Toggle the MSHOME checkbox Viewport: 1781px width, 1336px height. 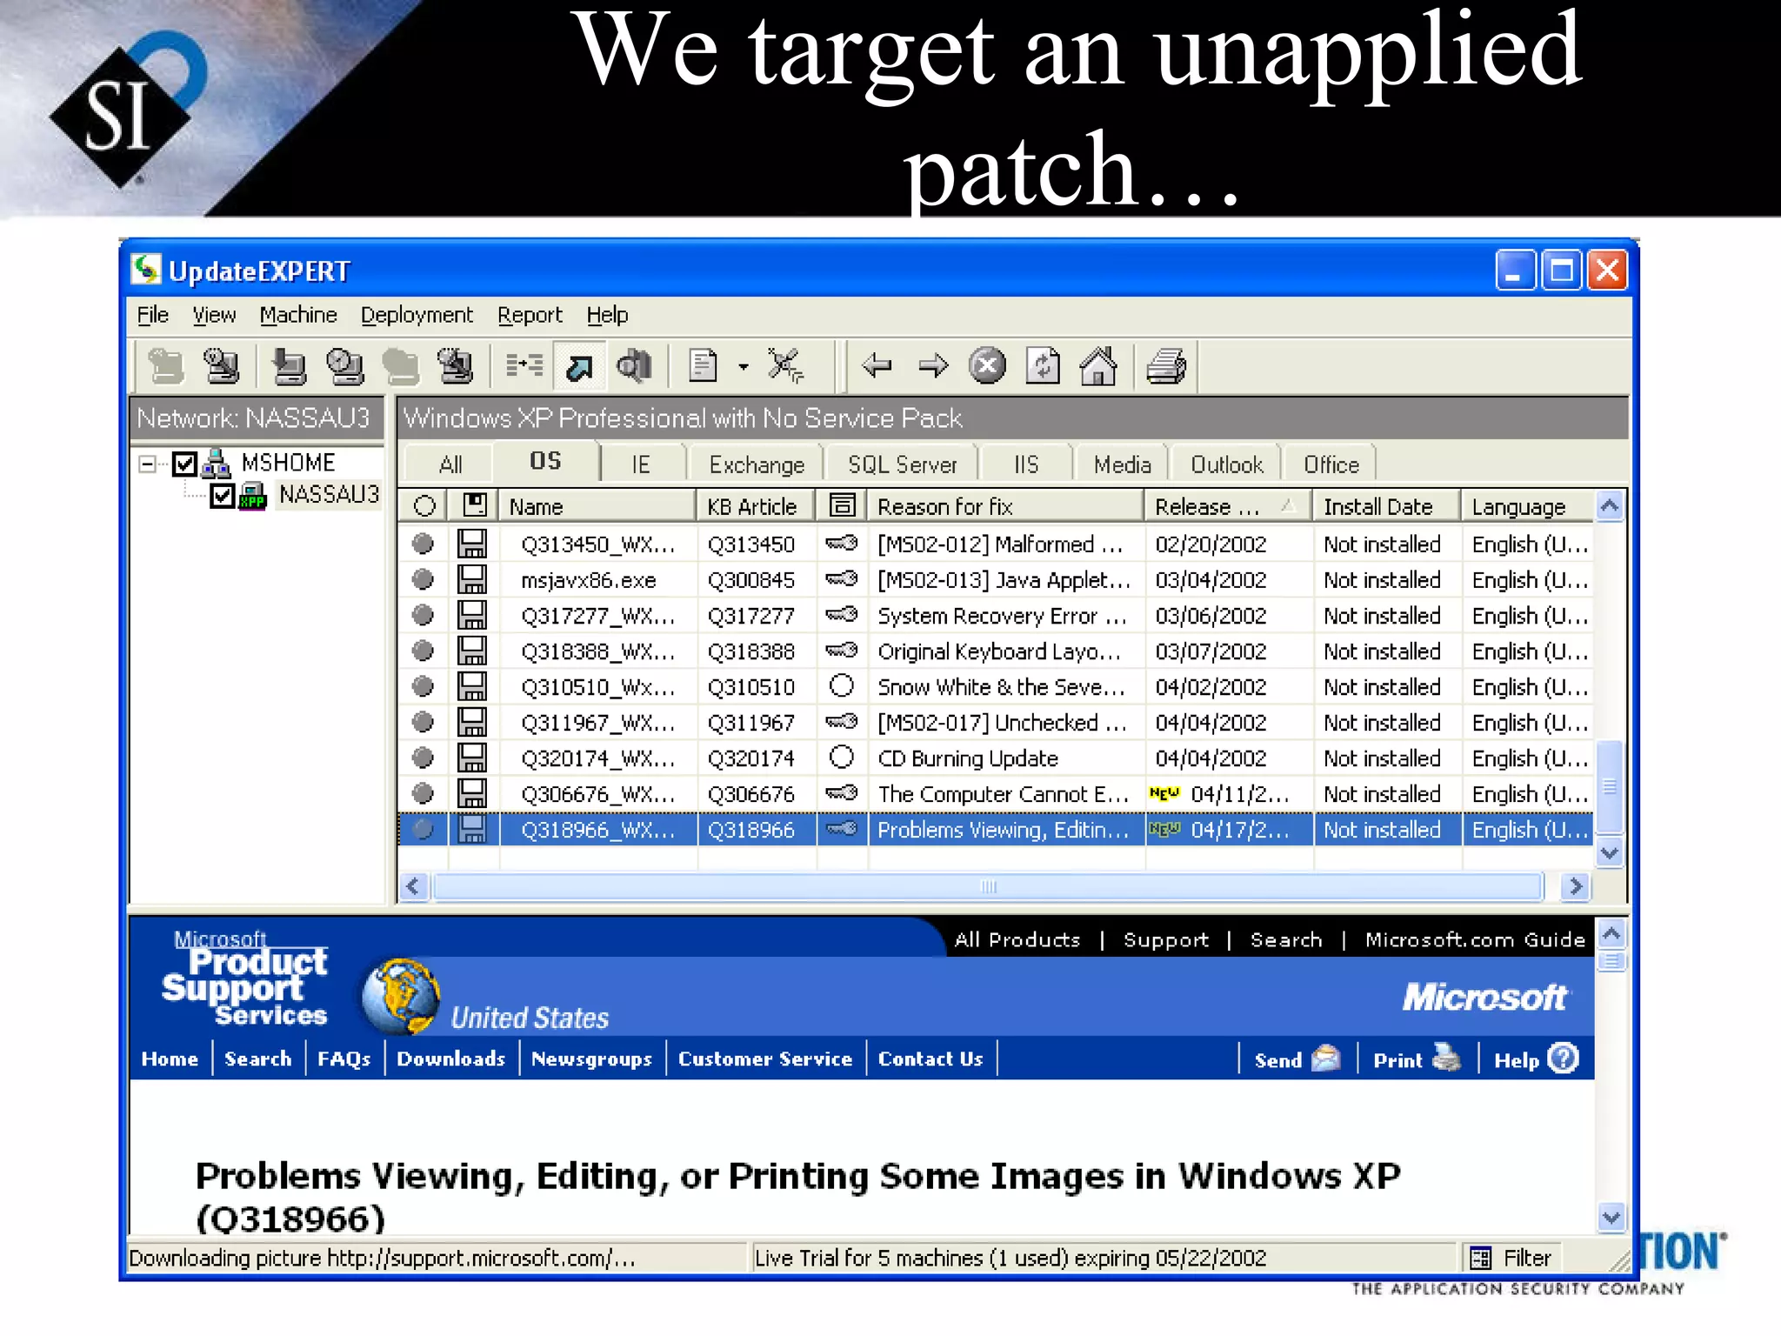tap(184, 464)
